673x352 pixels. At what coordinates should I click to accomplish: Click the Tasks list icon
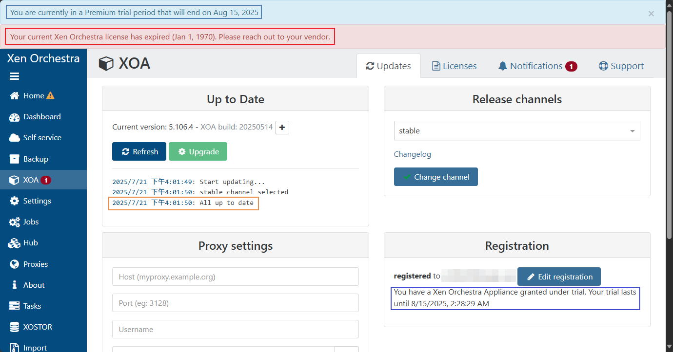click(15, 306)
